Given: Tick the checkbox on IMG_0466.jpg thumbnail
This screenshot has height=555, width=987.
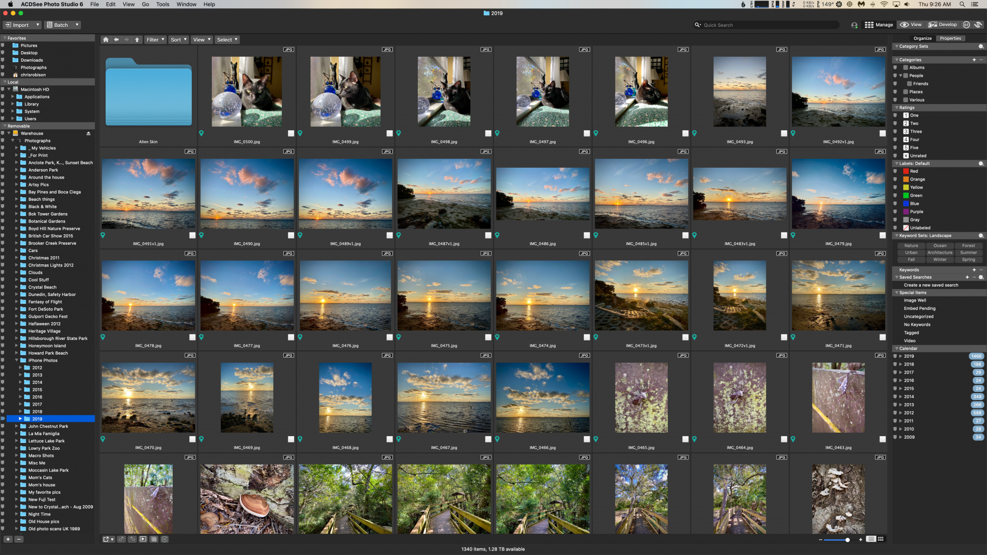Looking at the screenshot, I should (x=586, y=439).
